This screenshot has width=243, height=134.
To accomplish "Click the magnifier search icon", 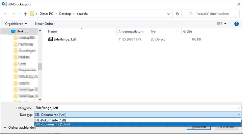I will pyautogui.click(x=191, y=14).
